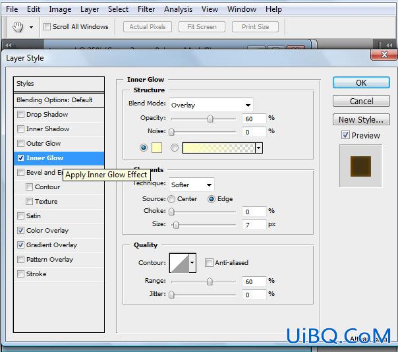Select the Styles list entry
398x352 pixels.
pos(59,84)
